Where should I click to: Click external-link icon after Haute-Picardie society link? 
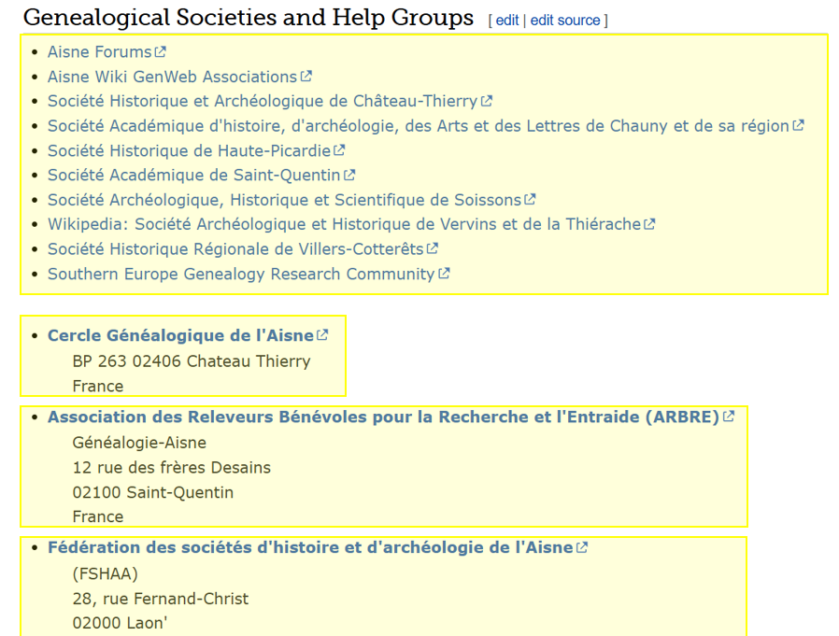(339, 150)
